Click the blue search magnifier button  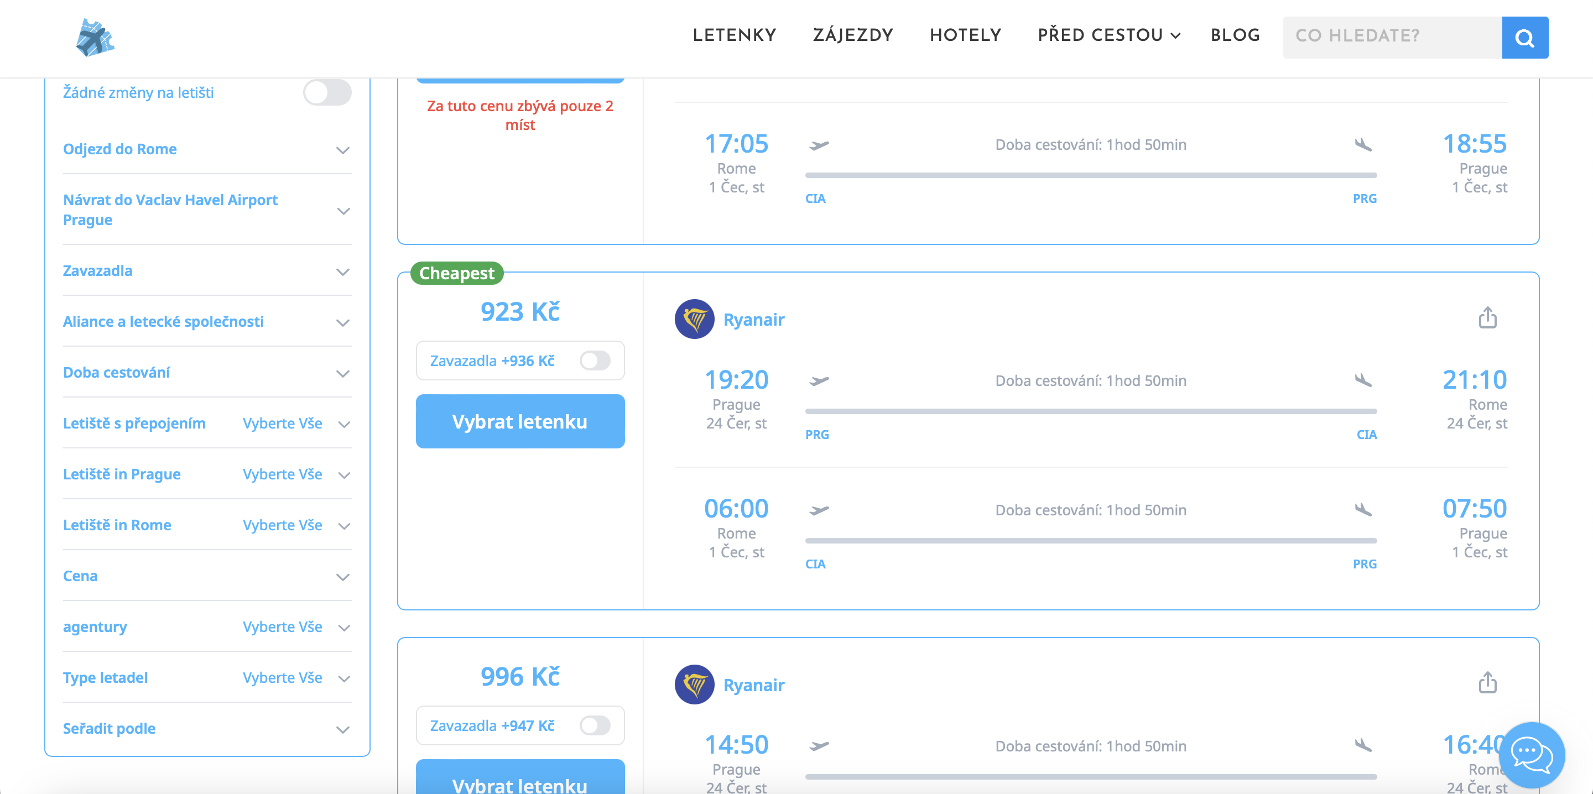[1525, 38]
